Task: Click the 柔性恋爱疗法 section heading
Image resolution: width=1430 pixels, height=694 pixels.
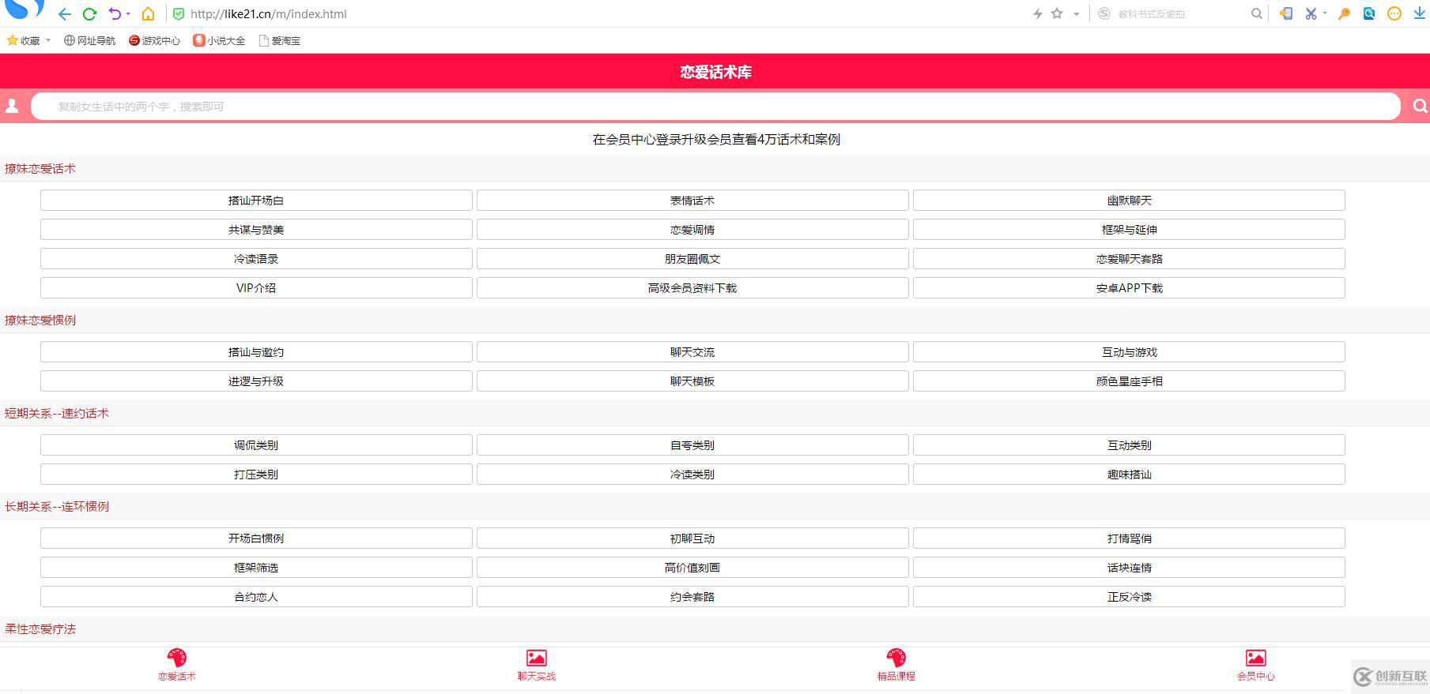Action: [40, 628]
